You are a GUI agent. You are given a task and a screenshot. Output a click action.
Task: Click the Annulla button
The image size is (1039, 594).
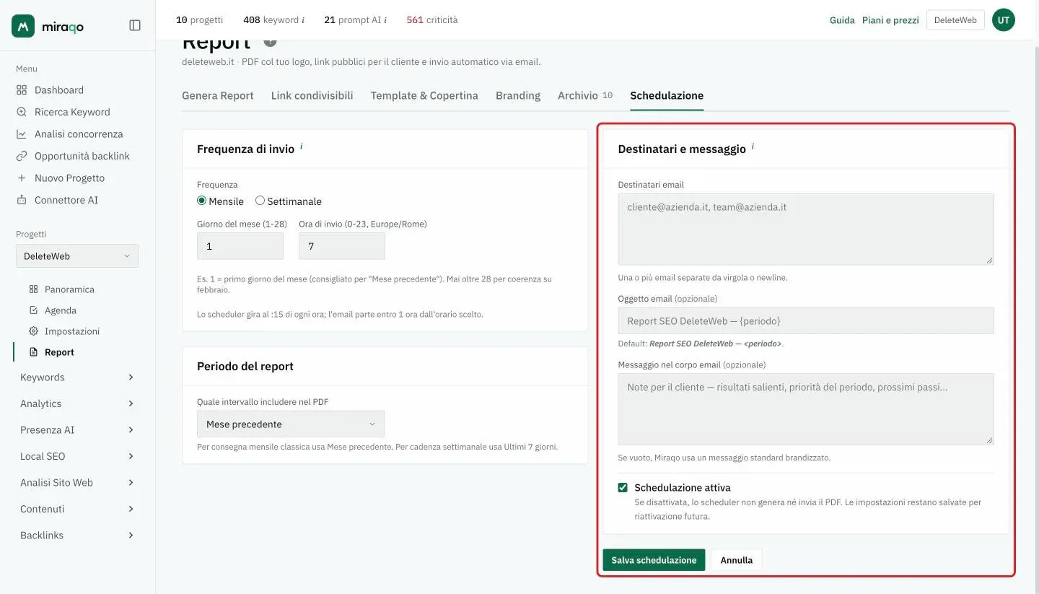click(737, 560)
